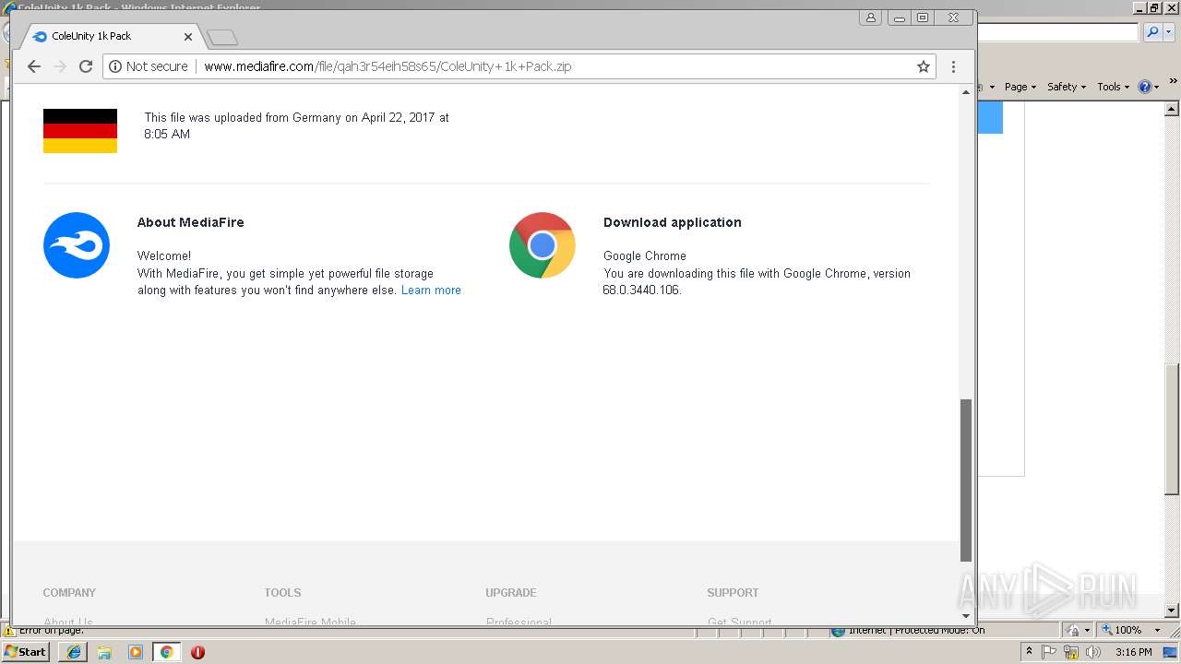
Task: Click the IE scrollbar down arrow
Action: tap(1172, 610)
